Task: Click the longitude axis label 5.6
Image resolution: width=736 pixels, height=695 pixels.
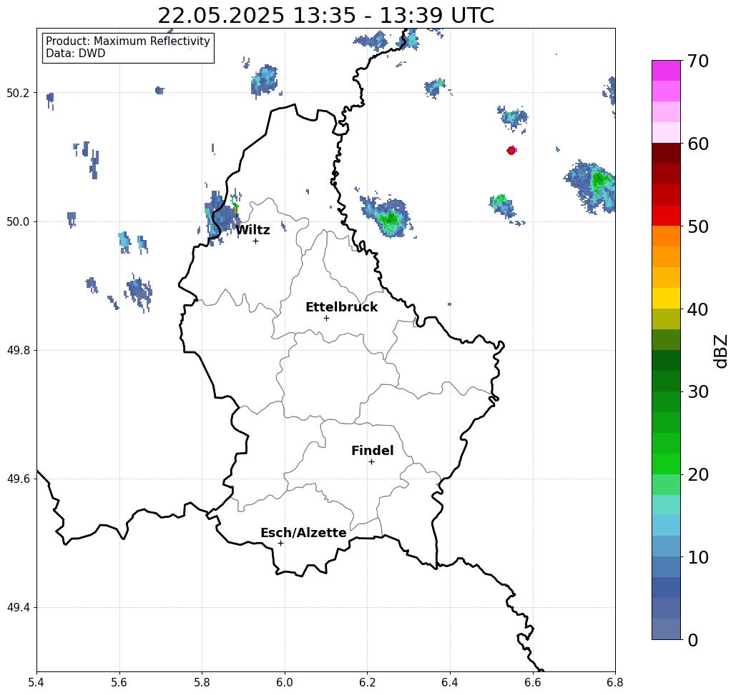Action: tap(119, 682)
